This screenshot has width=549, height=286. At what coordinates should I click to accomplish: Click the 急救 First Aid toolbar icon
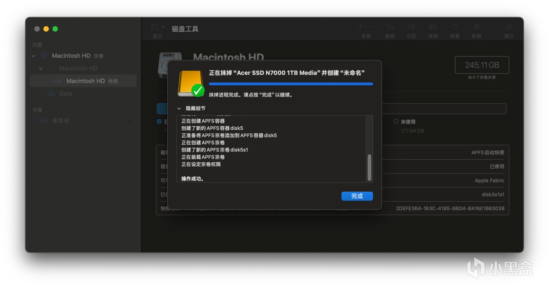[x=389, y=27]
